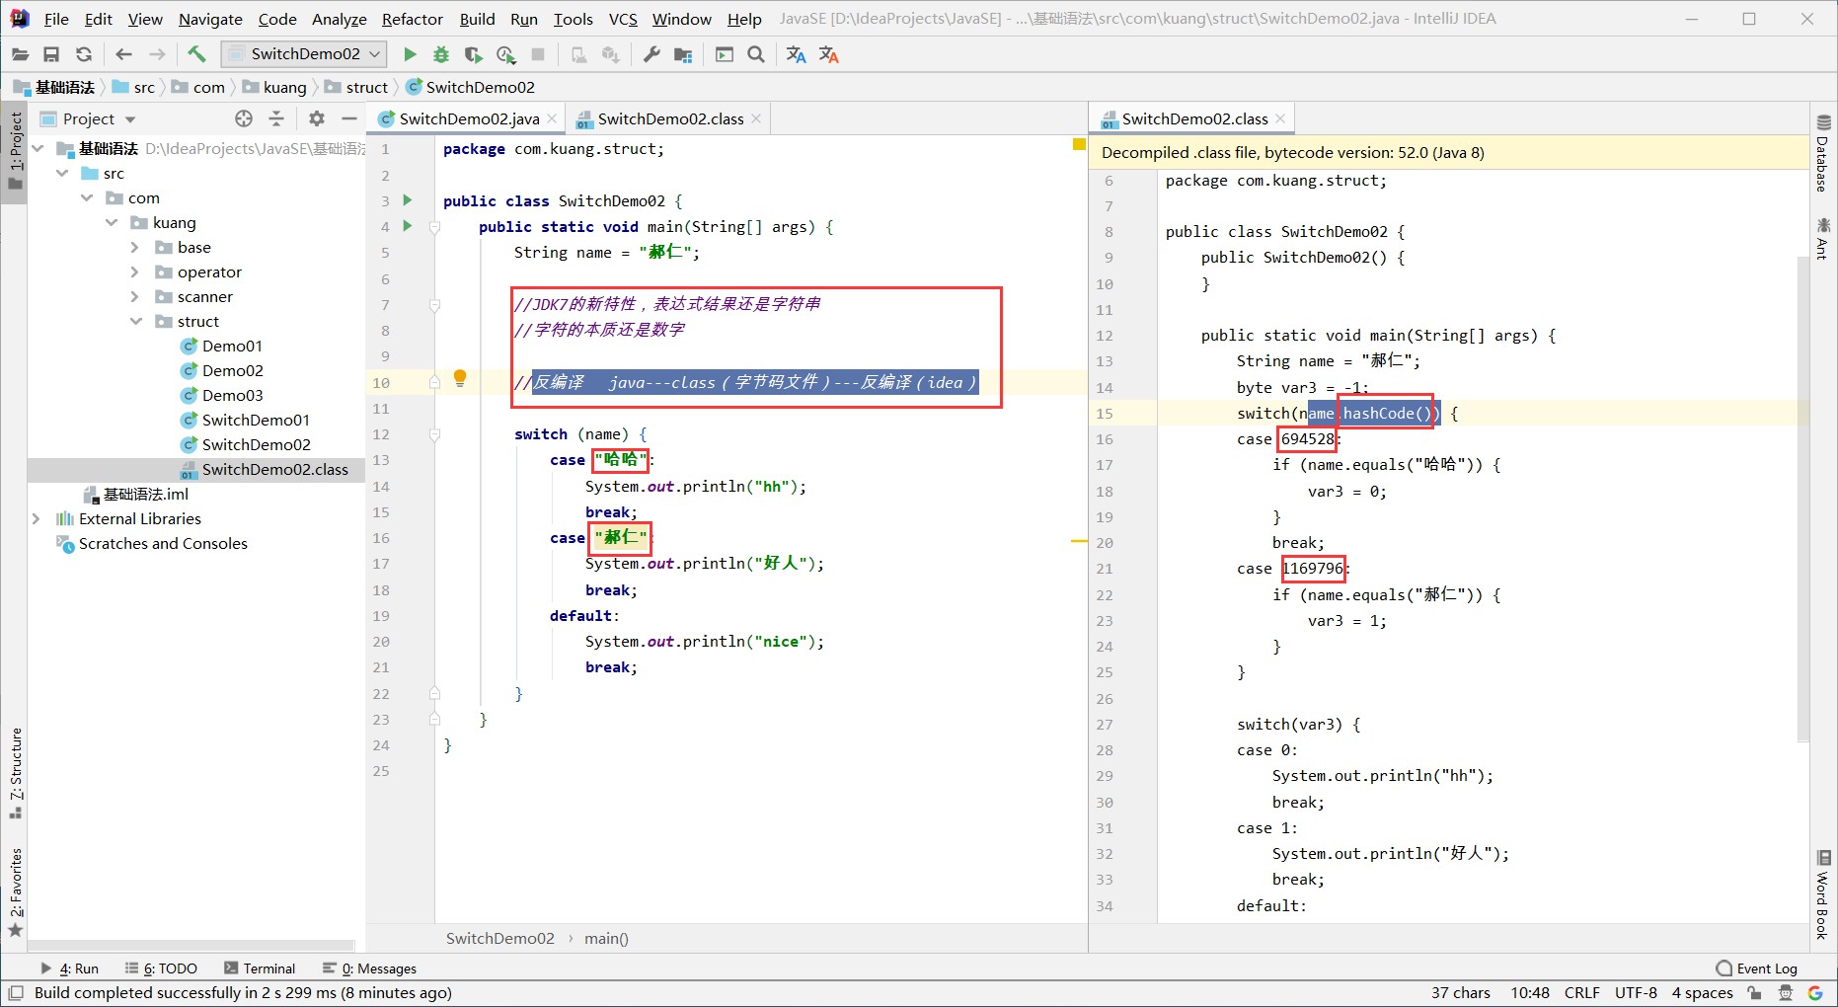Start debugging with the bug icon

(x=441, y=54)
